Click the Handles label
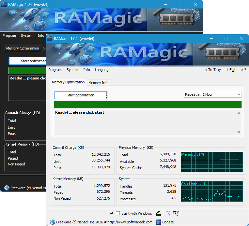The height and width of the screenshot is (226, 249). click(126, 186)
